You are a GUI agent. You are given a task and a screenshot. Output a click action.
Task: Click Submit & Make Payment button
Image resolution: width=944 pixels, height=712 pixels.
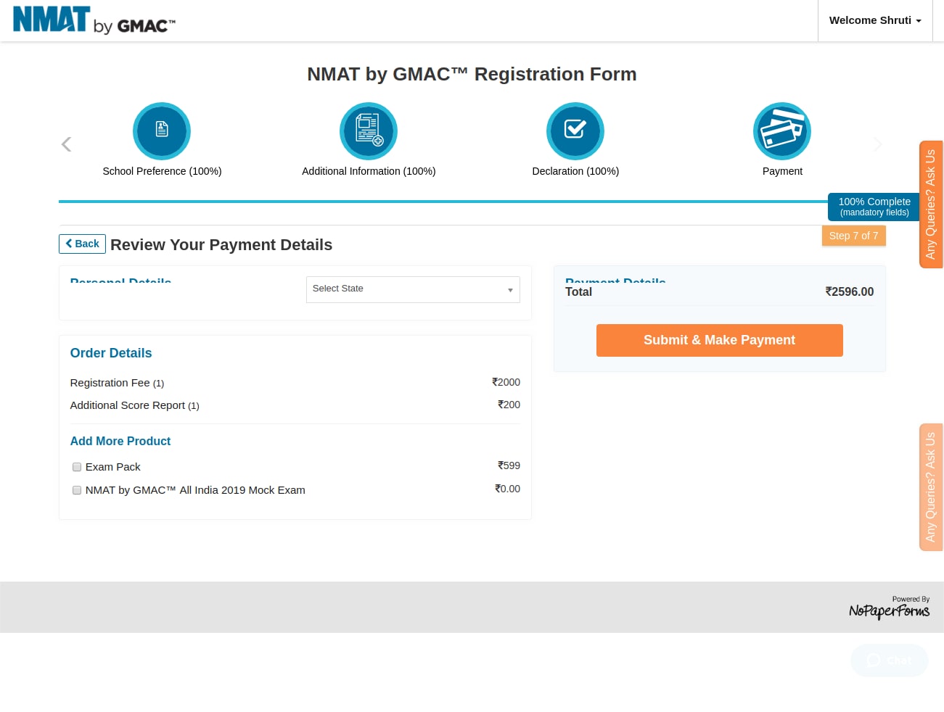(719, 340)
